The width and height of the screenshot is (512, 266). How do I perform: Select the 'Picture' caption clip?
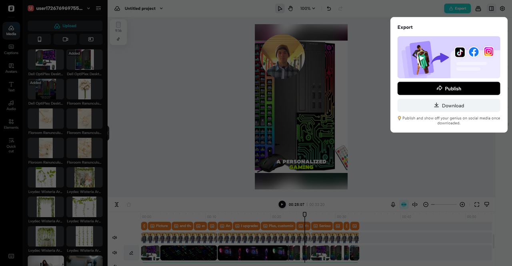point(160,226)
